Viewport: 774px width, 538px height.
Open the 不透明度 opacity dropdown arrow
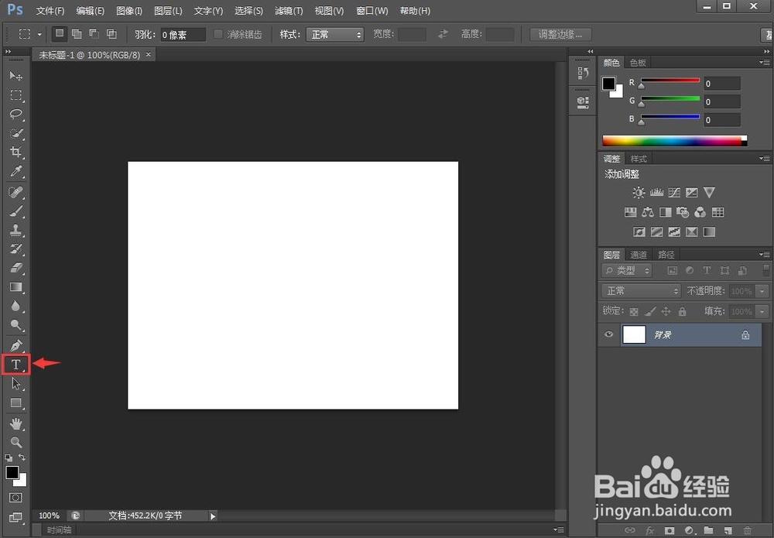click(x=762, y=291)
